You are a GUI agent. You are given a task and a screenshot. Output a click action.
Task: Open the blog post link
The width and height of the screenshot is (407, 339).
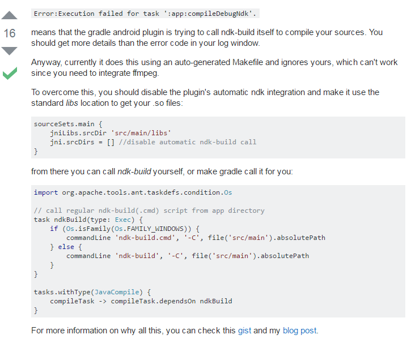click(x=300, y=331)
